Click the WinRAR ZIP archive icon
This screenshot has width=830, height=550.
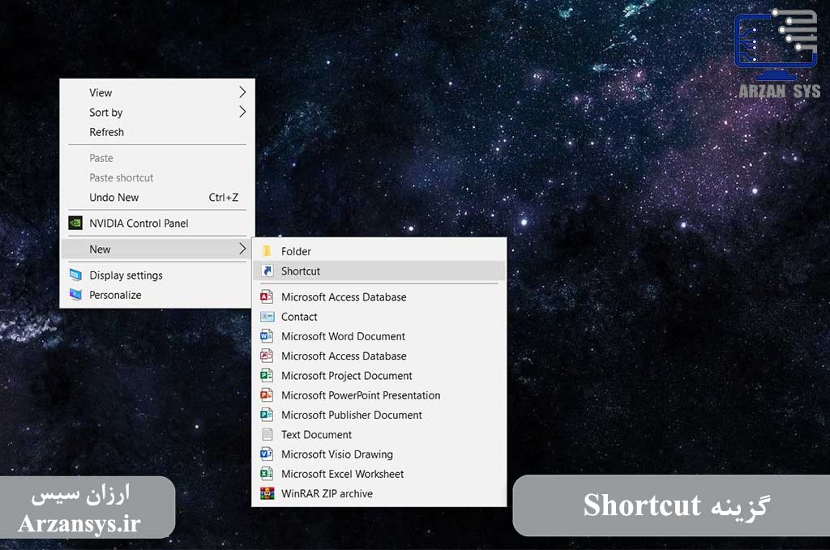(x=267, y=493)
